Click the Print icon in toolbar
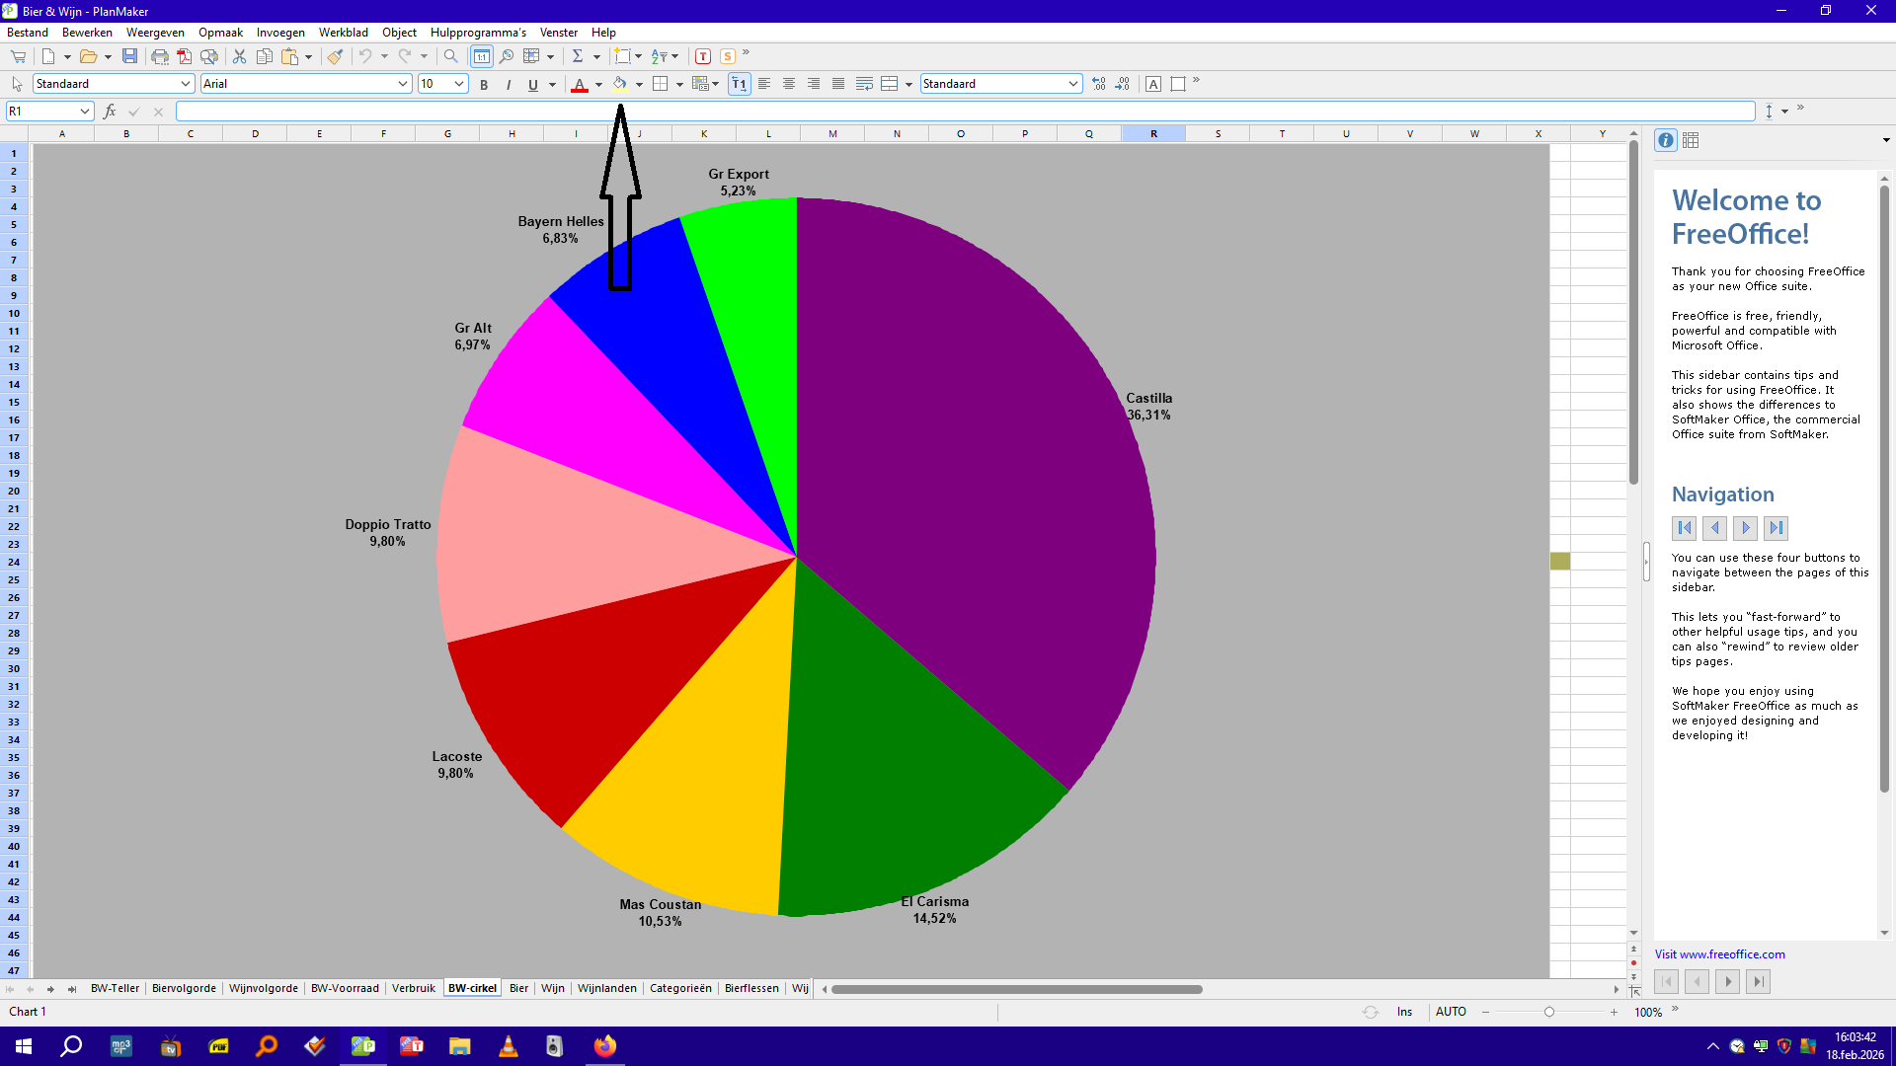The width and height of the screenshot is (1896, 1066). [x=159, y=56]
